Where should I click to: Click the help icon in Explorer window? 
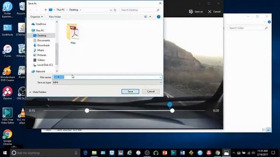[269, 22]
